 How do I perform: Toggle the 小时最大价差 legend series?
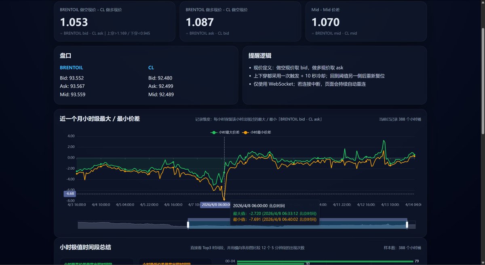point(225,132)
